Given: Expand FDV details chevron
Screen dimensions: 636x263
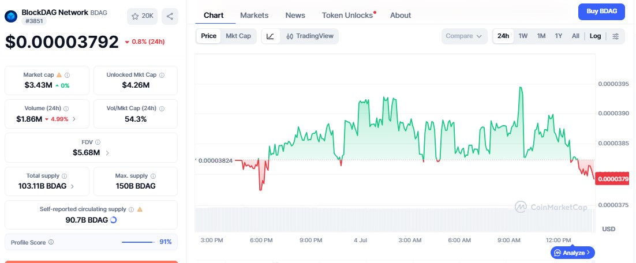Looking at the screenshot, I should click(107, 153).
